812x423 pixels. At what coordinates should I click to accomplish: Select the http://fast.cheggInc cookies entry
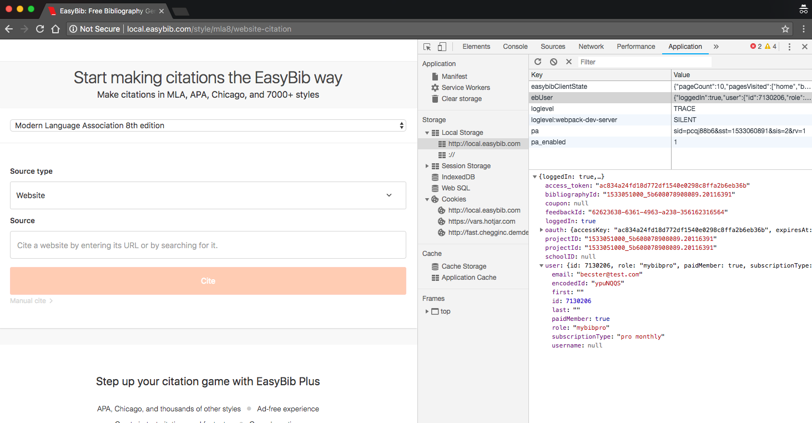pos(488,233)
